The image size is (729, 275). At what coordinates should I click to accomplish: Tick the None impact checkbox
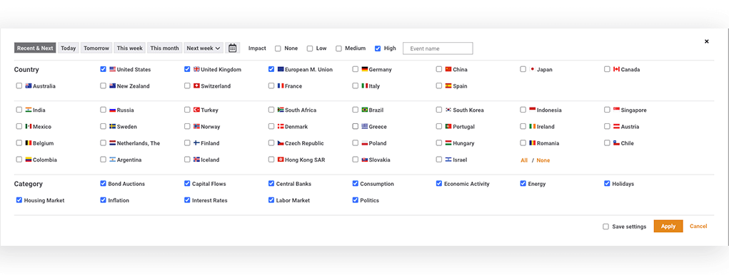278,48
